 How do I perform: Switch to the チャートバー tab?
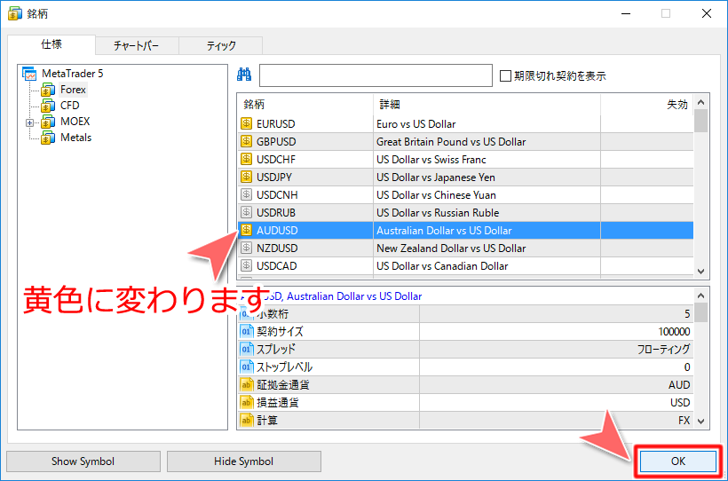(136, 46)
